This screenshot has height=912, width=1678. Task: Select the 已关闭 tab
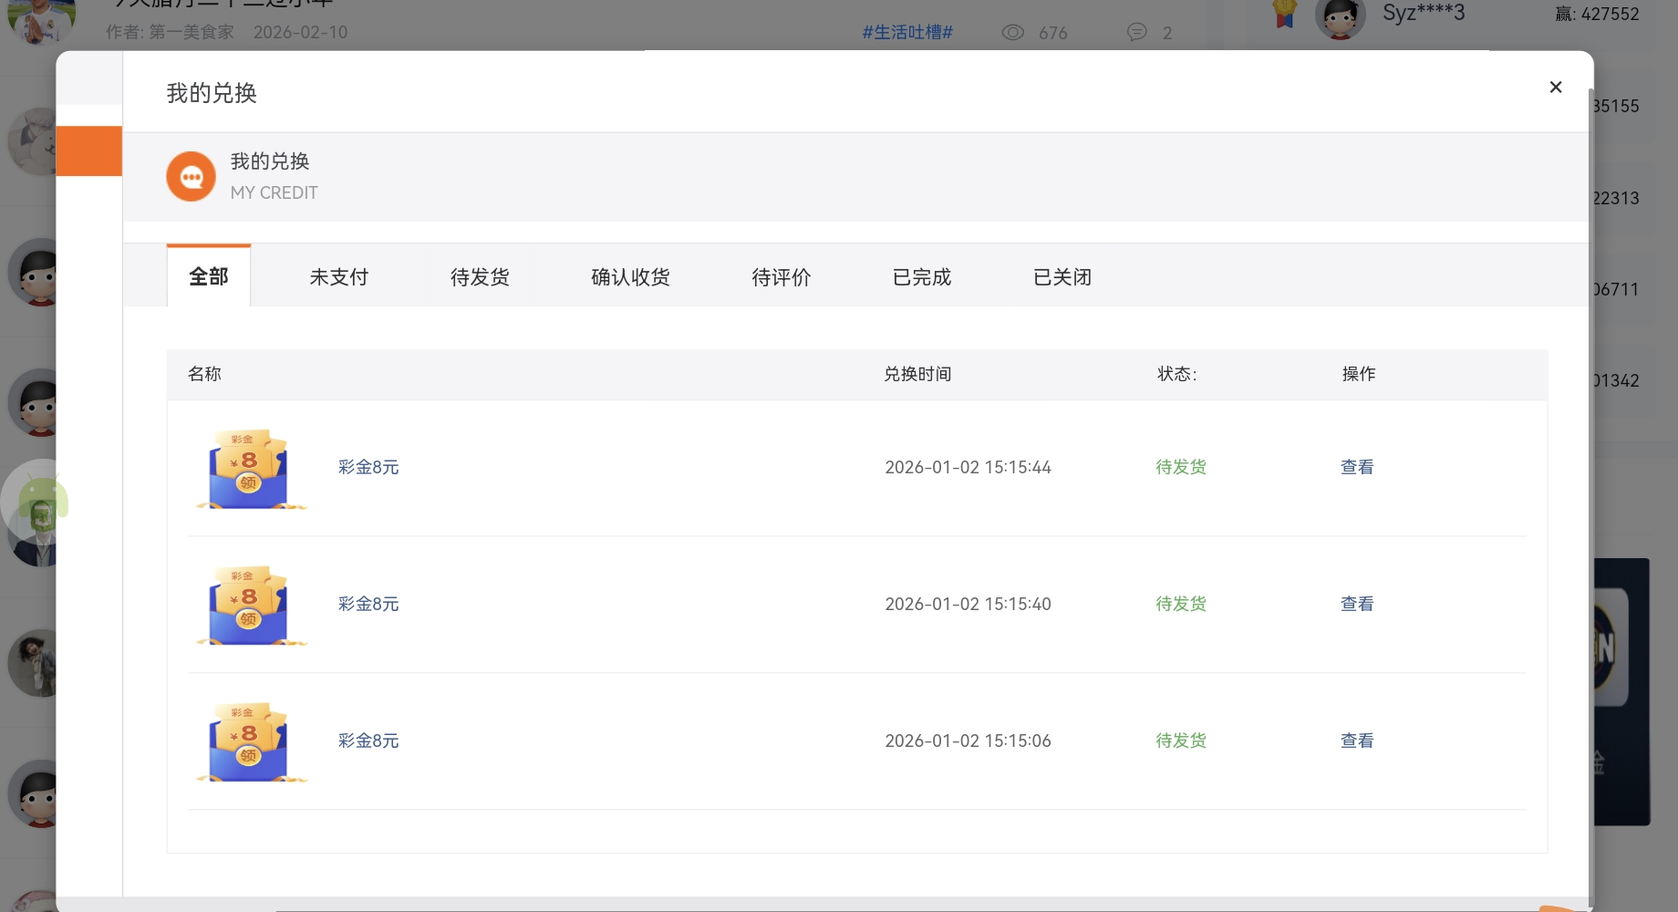1062,276
